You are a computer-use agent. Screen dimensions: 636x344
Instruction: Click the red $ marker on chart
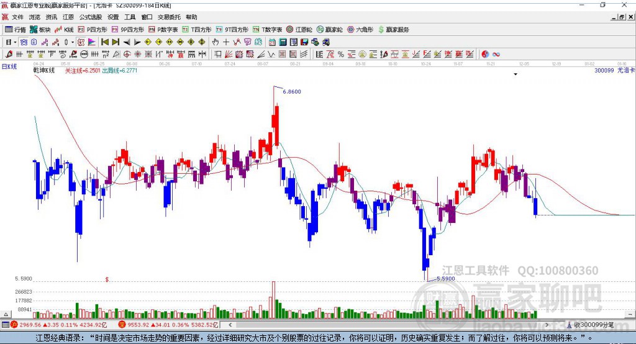107,279
